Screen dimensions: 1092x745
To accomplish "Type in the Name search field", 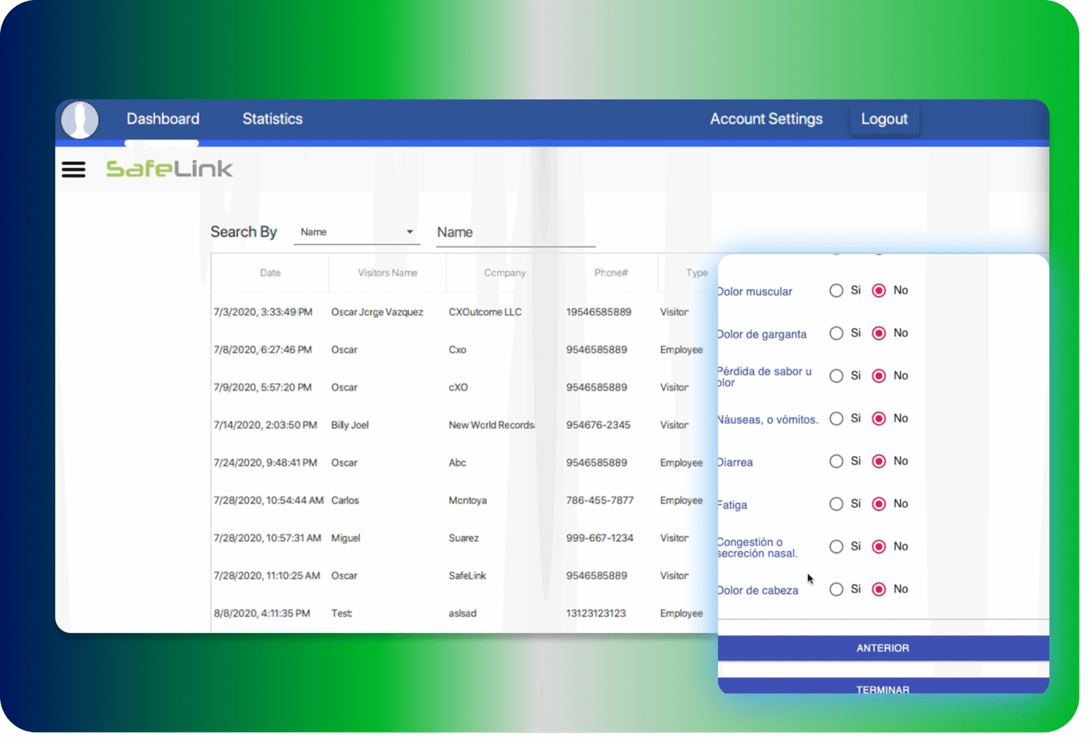I will (x=515, y=233).
